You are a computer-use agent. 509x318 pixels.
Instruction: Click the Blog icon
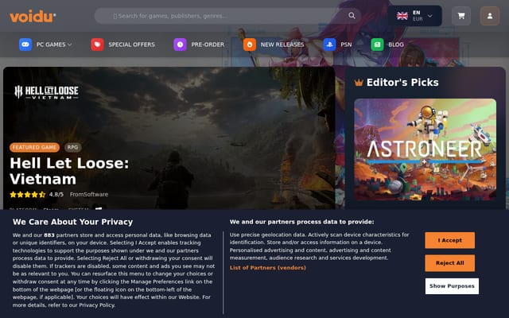pyautogui.click(x=377, y=45)
